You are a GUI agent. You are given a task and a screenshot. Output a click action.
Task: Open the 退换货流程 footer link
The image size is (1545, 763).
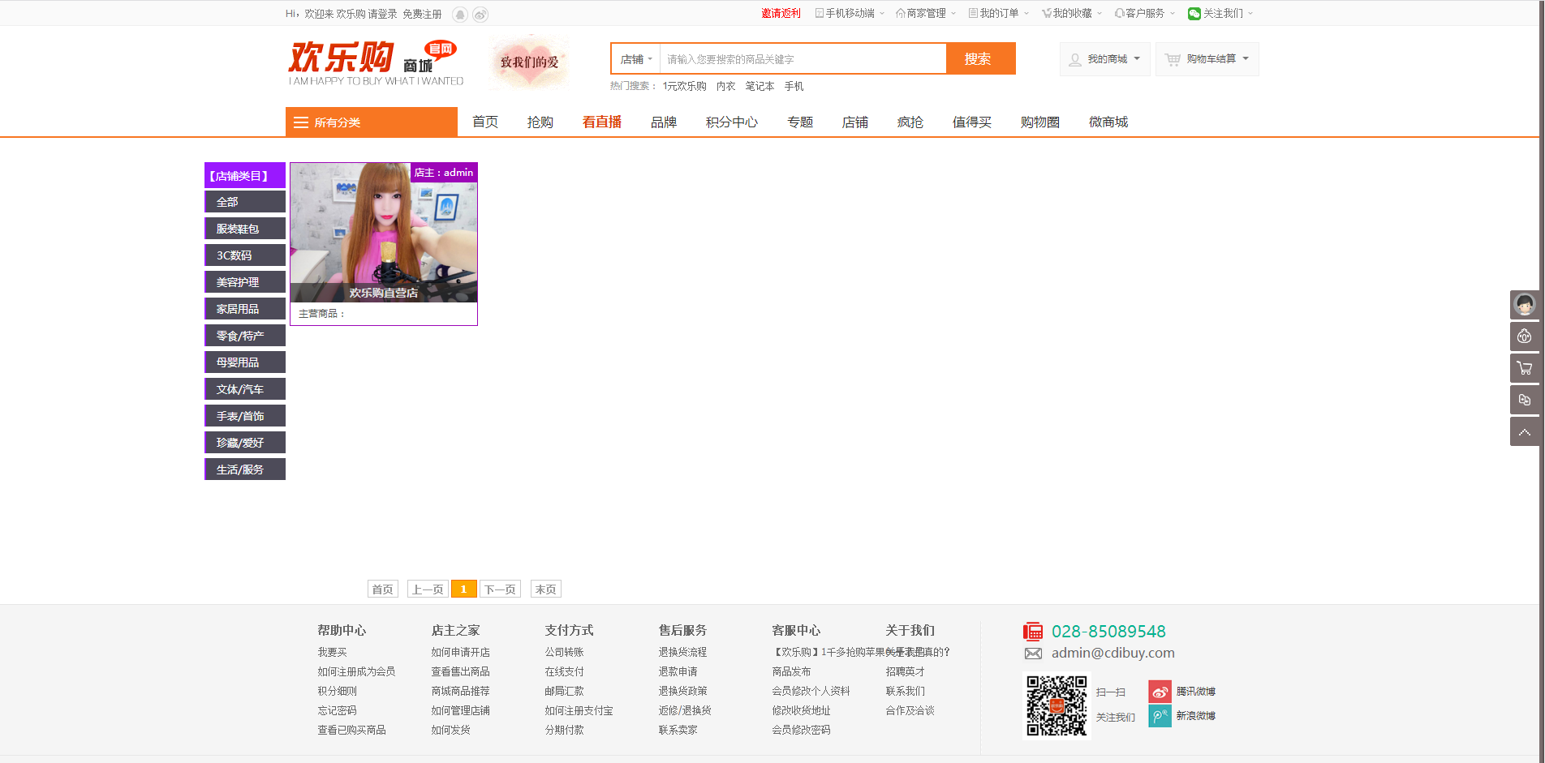tap(683, 652)
